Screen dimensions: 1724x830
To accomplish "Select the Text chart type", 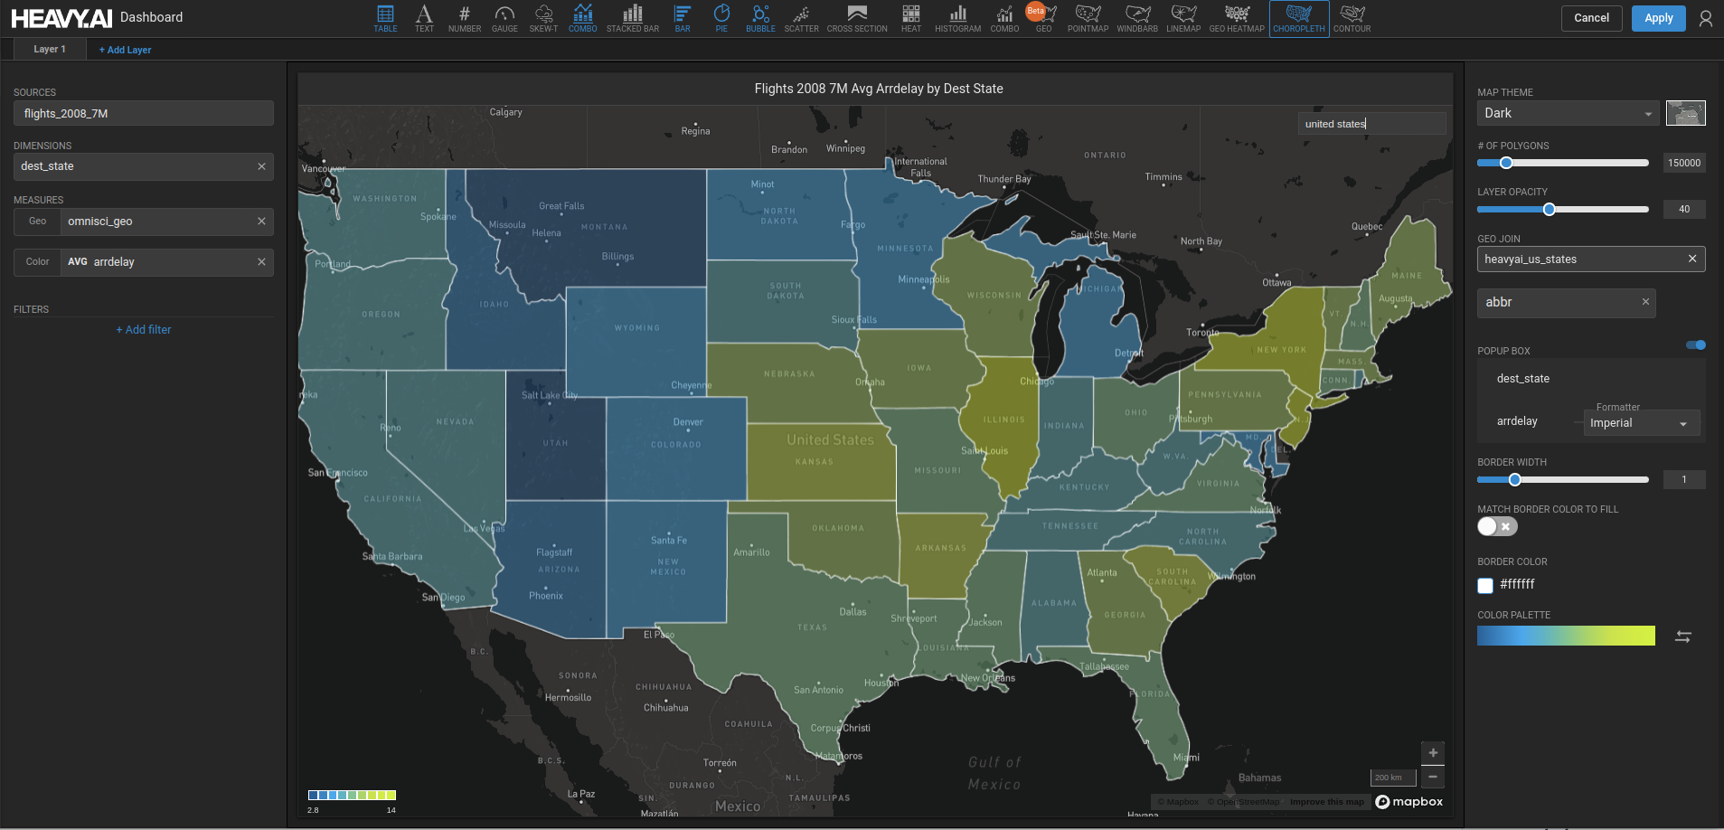I will point(424,18).
